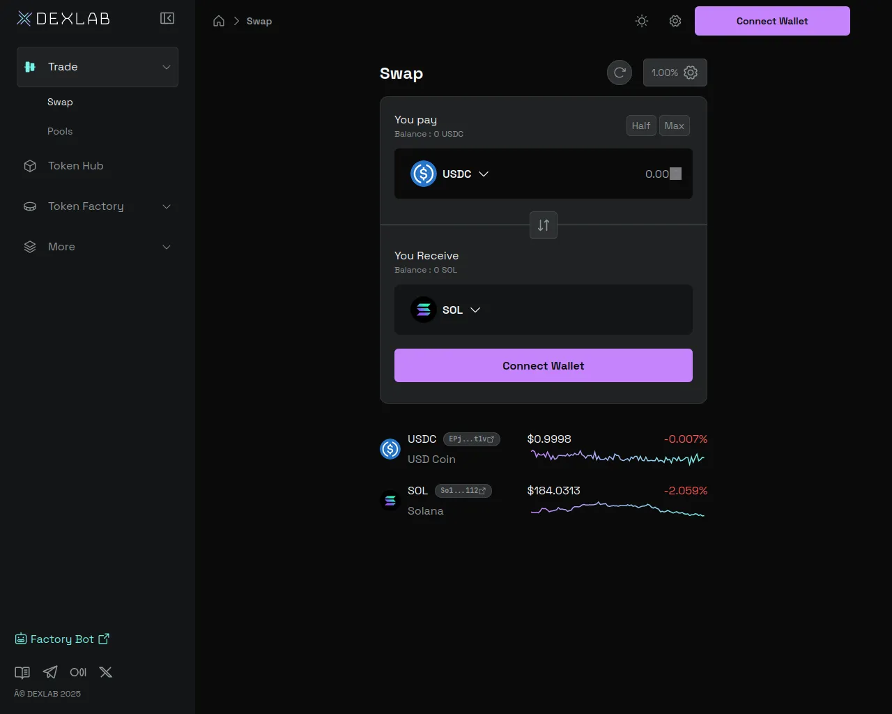Refresh swap quote
892x714 pixels.
[620, 73]
